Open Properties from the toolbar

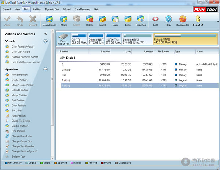pos(141,19)
